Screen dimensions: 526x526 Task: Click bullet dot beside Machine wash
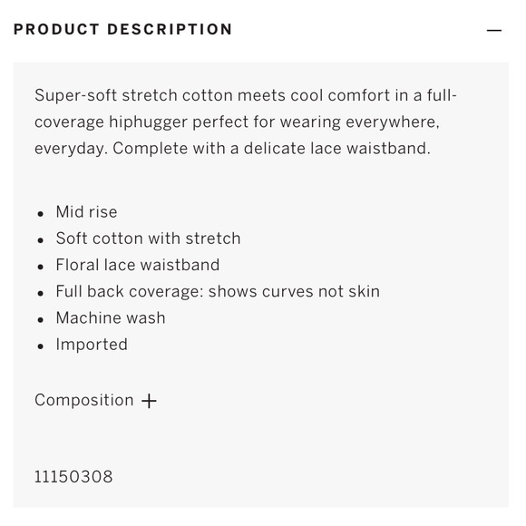(x=41, y=320)
